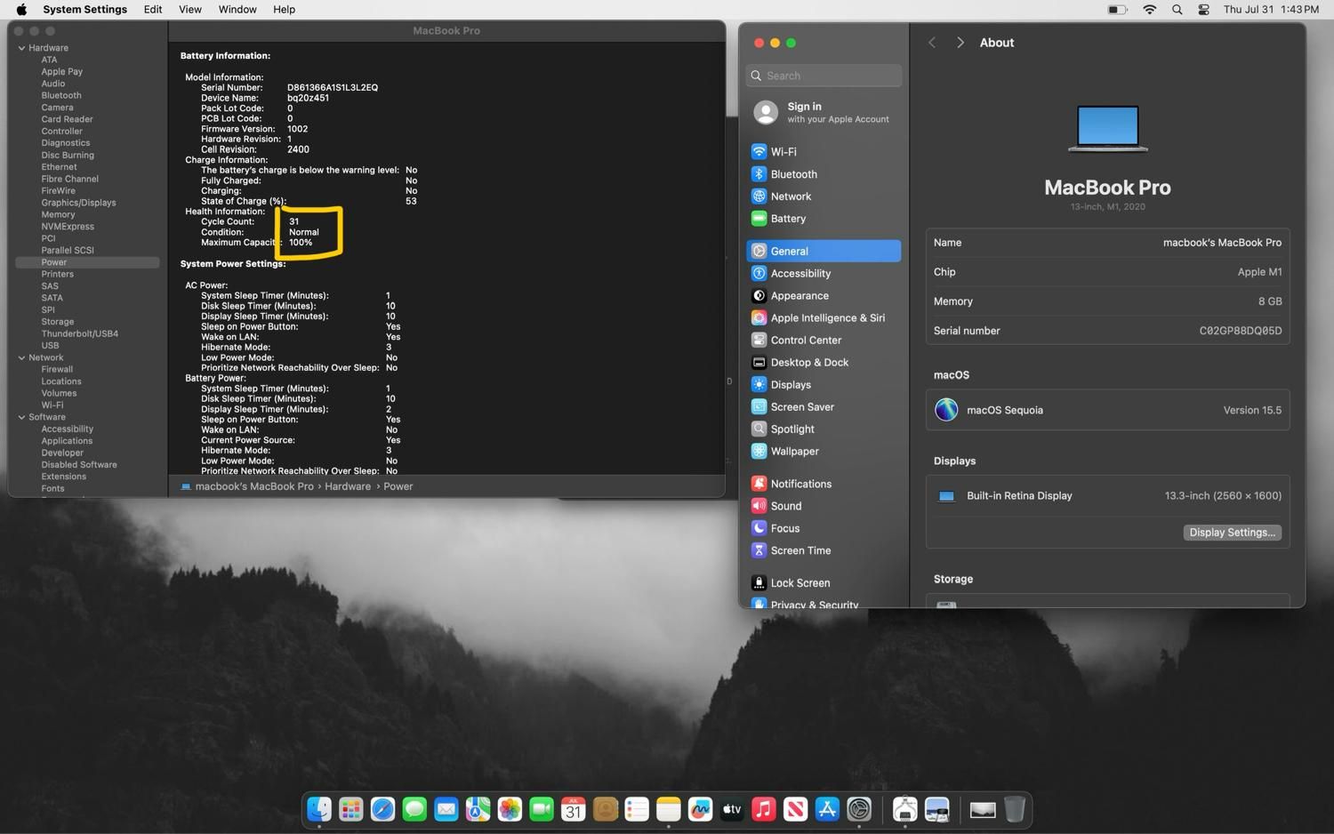Open Apple Intelligence & Siri settings
Viewport: 1334px width, 834px height.
coord(824,318)
